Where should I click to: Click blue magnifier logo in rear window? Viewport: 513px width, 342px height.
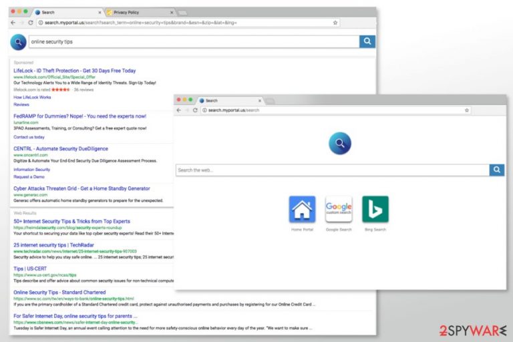(x=18, y=42)
